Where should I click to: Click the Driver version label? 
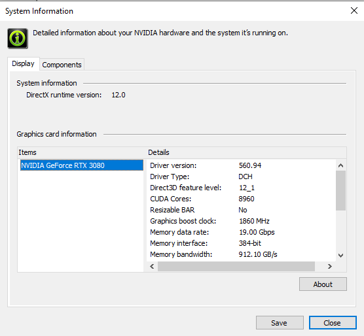[173, 165]
